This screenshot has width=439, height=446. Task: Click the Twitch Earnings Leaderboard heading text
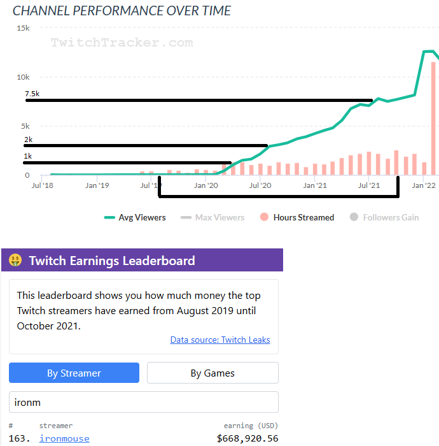tap(112, 261)
